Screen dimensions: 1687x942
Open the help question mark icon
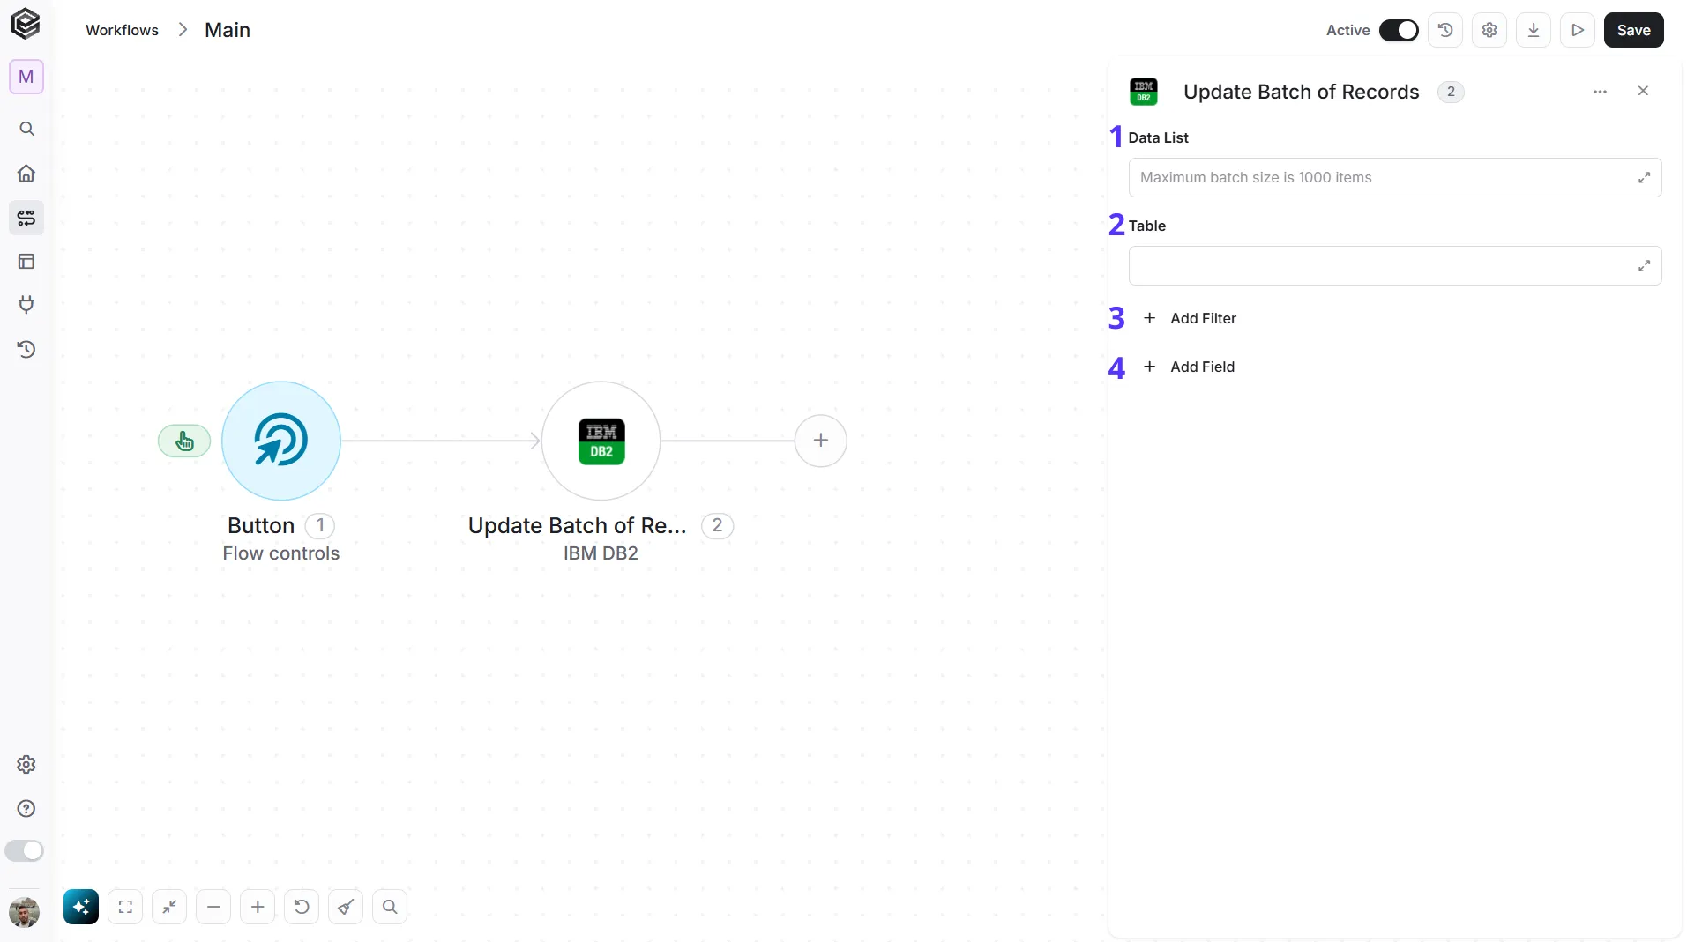[26, 809]
